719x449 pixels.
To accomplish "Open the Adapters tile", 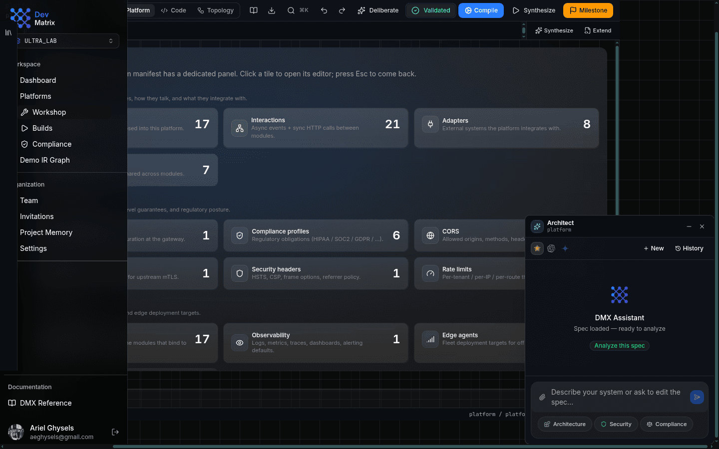I will 506,128.
